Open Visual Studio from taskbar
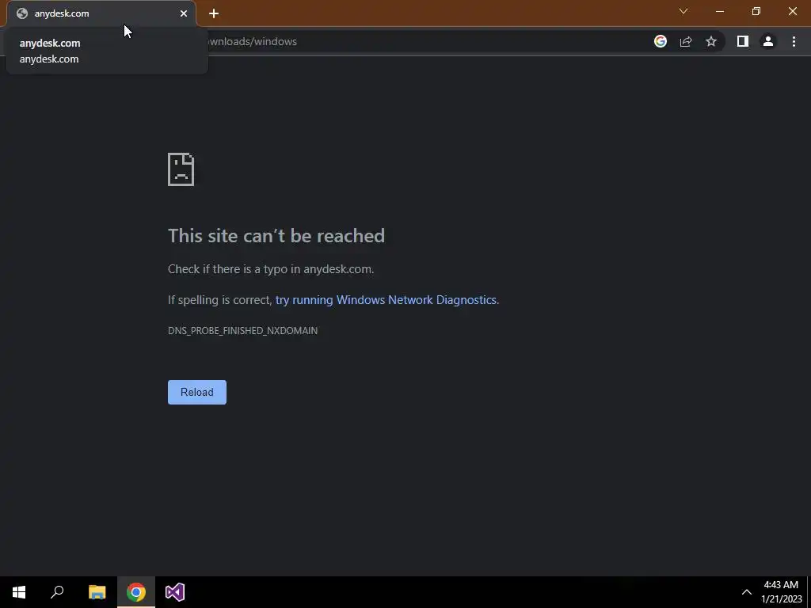Image resolution: width=811 pixels, height=608 pixels. 175,592
